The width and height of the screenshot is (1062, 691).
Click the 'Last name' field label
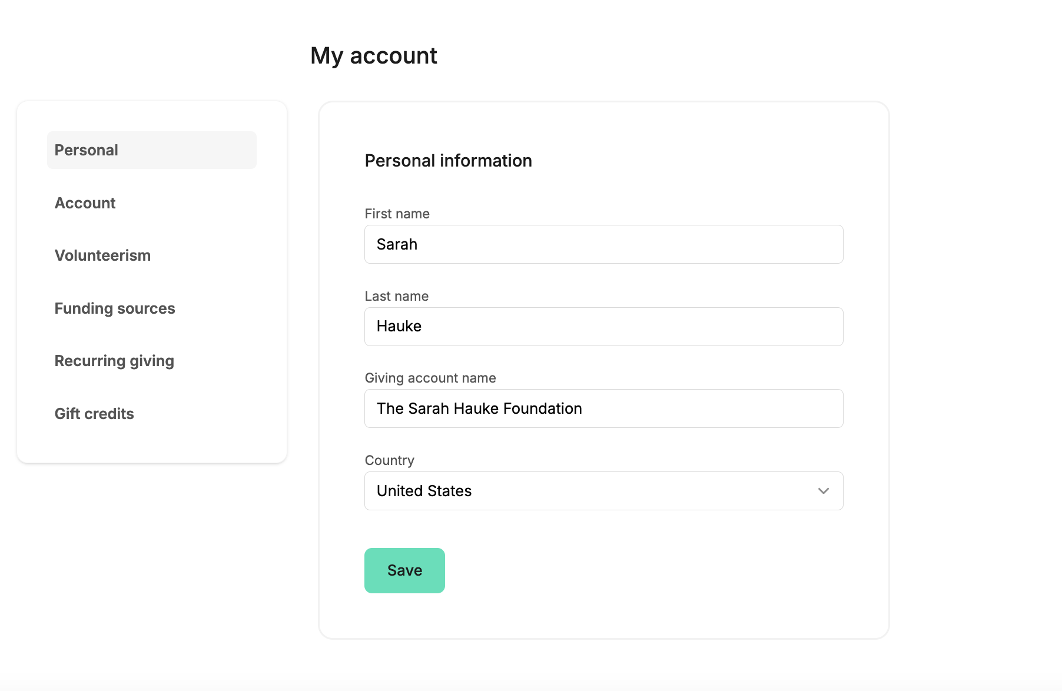[x=396, y=296]
